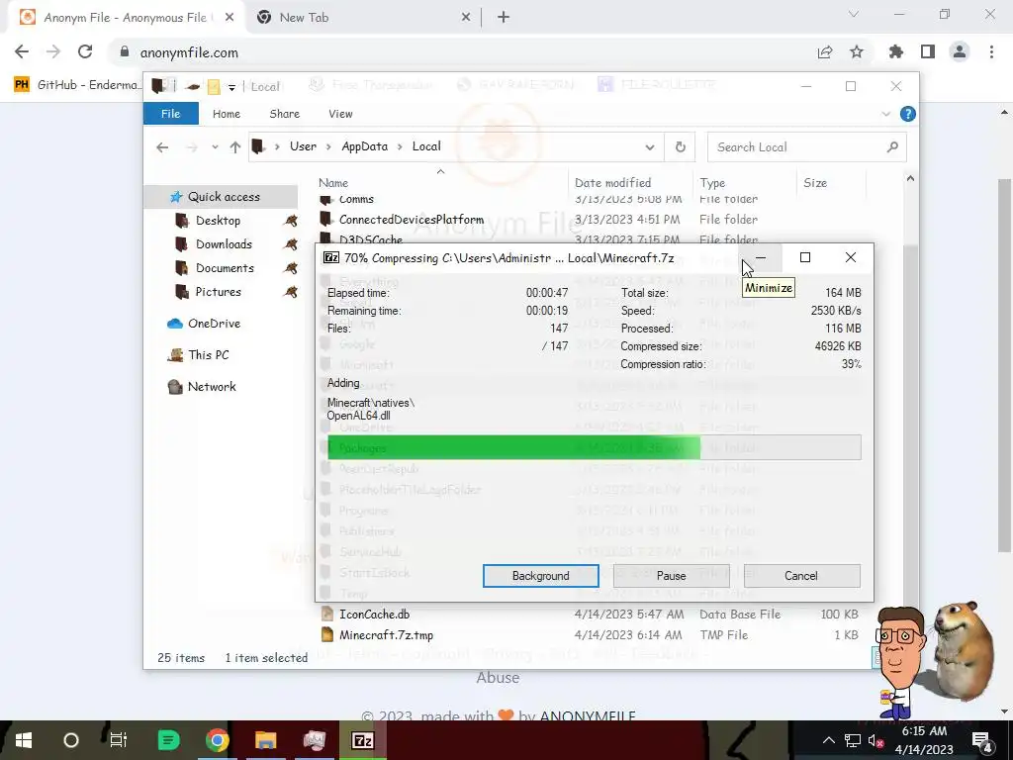Image resolution: width=1013 pixels, height=760 pixels.
Task: Open Task View on taskbar
Action: point(119,740)
